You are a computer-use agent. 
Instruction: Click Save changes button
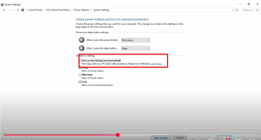pos(161,138)
